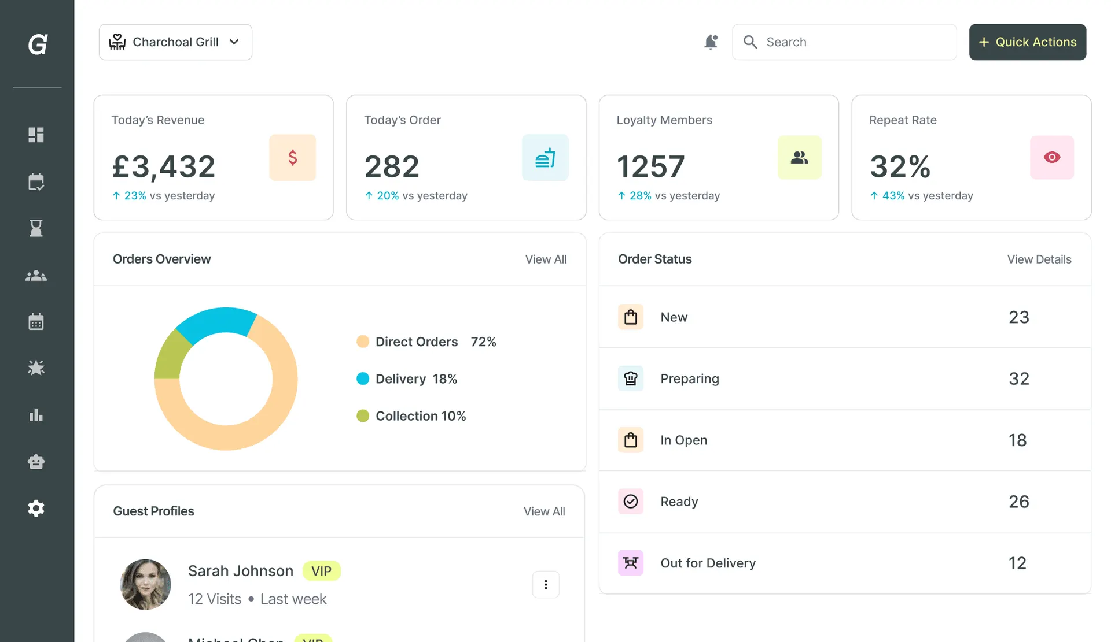Click the search magnifier icon
The width and height of the screenshot is (1111, 642).
coord(750,42)
